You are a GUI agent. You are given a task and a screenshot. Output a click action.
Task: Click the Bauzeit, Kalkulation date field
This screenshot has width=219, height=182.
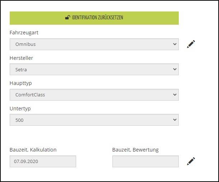pos(43,162)
